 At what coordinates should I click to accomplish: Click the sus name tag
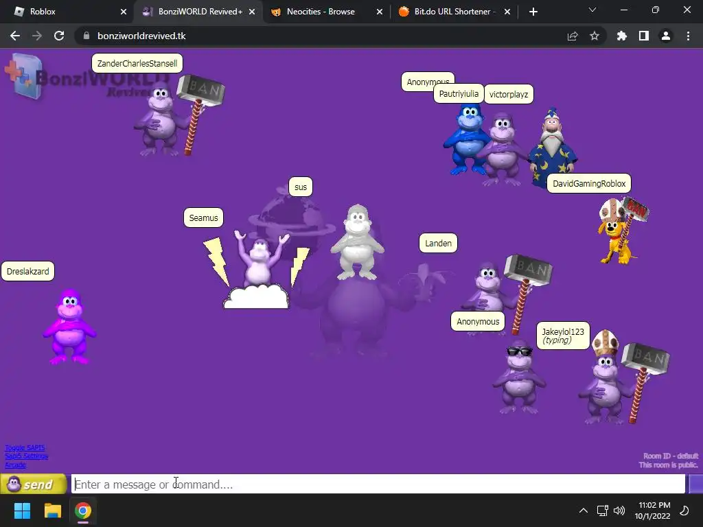click(301, 187)
